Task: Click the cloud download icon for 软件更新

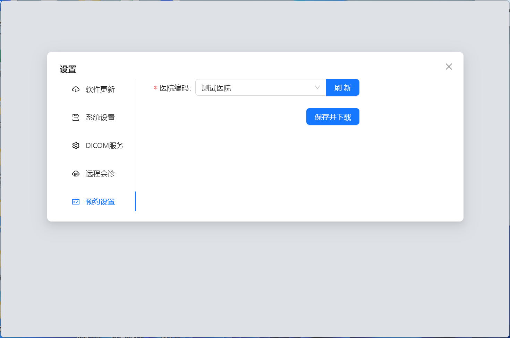Action: 76,89
